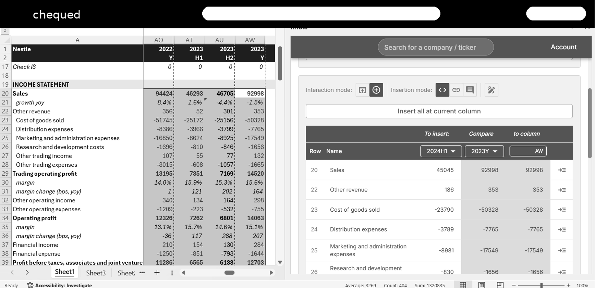
Task: Insert the Other revenue row value
Action: pos(562,190)
